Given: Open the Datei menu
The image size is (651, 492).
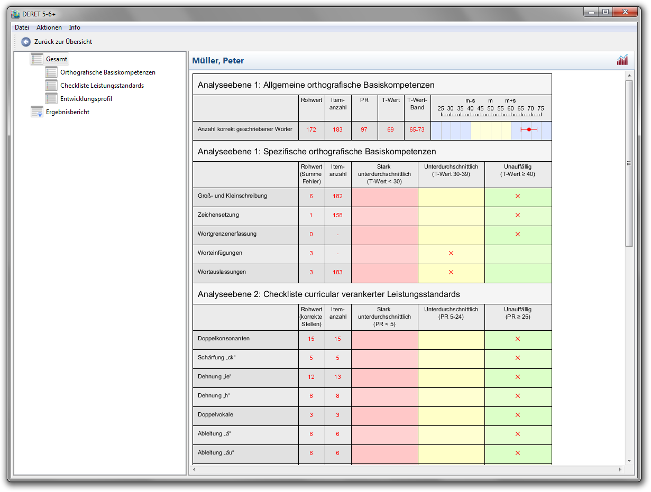Looking at the screenshot, I should [22, 27].
